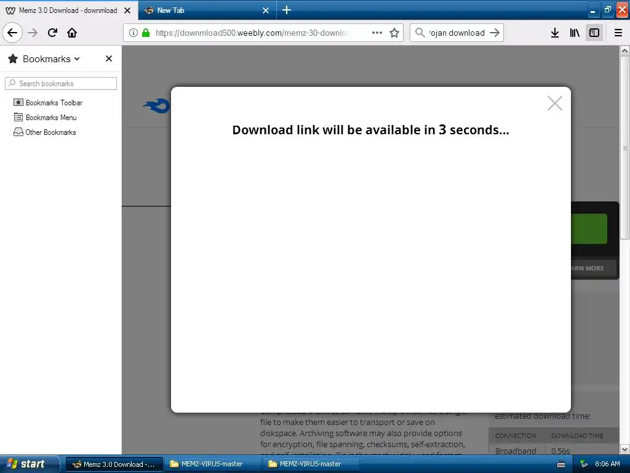This screenshot has height=473, width=630.
Task: Open the Library menu
Action: pyautogui.click(x=575, y=33)
